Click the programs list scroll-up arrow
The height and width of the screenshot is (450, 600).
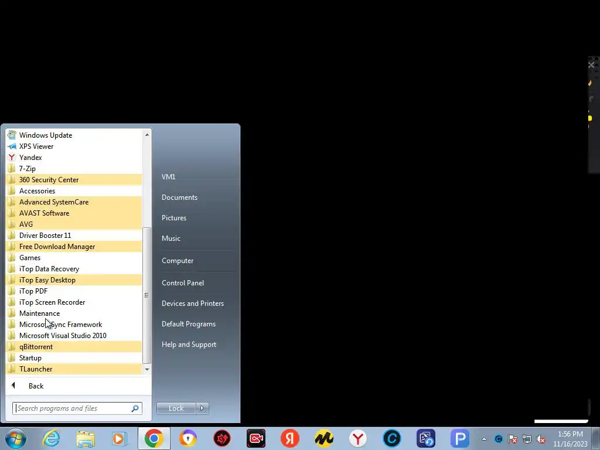pos(147,135)
